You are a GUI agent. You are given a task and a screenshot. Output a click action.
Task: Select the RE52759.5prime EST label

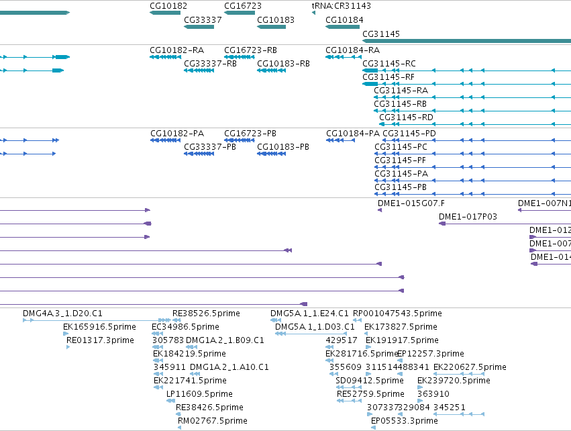tap(370, 394)
